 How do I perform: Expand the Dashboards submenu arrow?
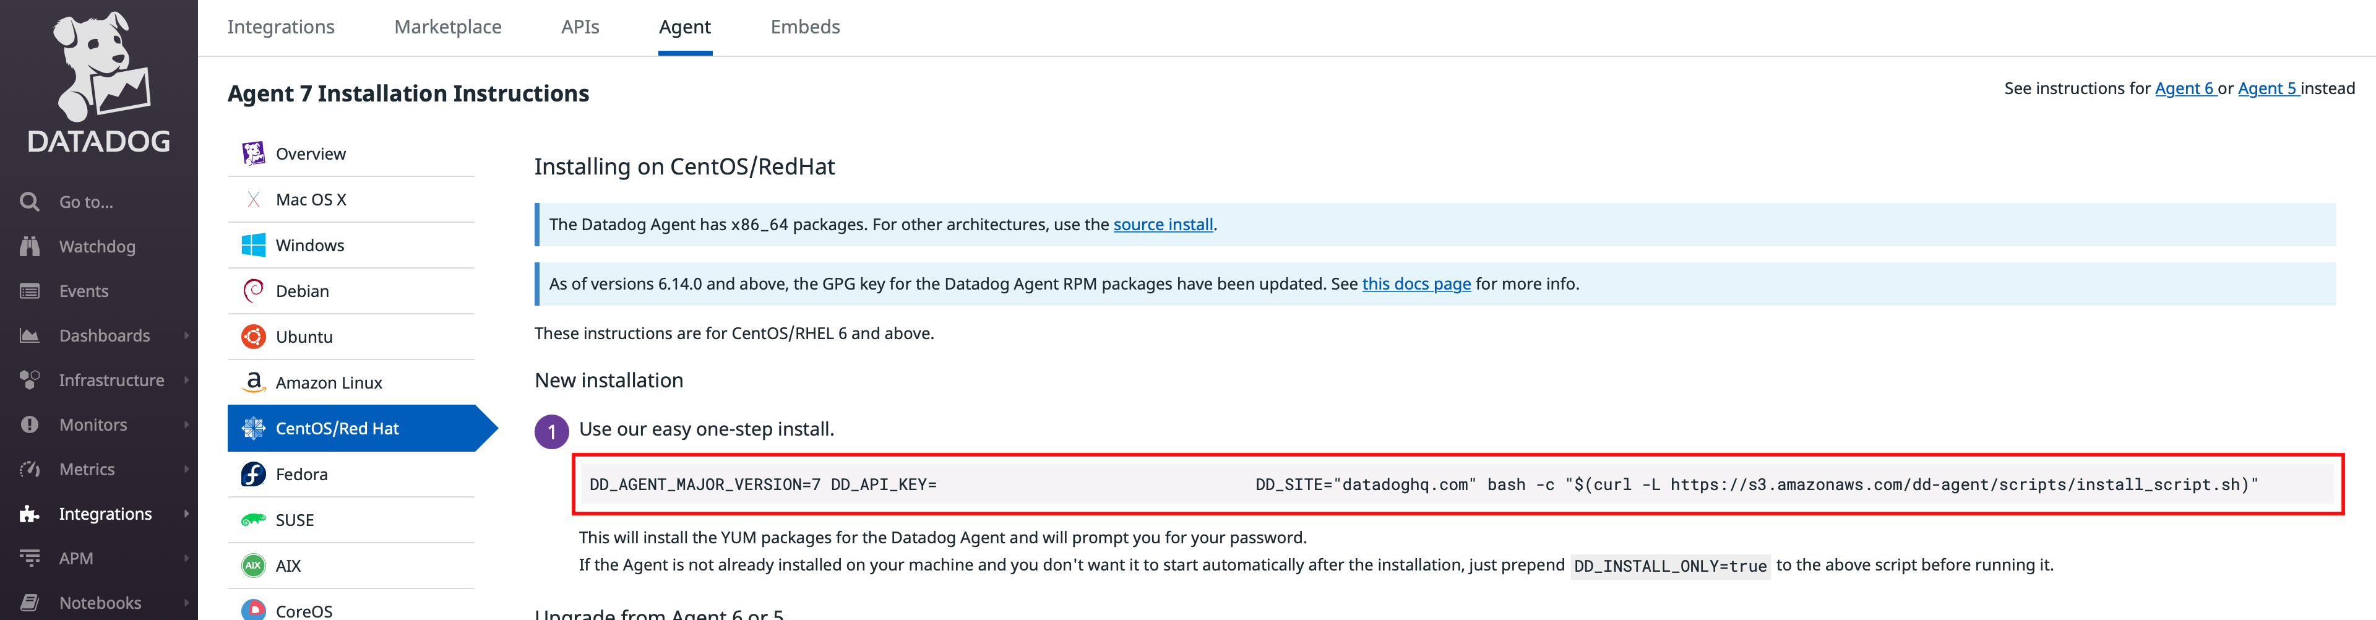click(186, 335)
